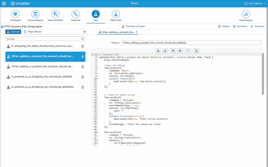Delete the editable journey via trash icon
The image size is (268, 167).
(82, 77)
